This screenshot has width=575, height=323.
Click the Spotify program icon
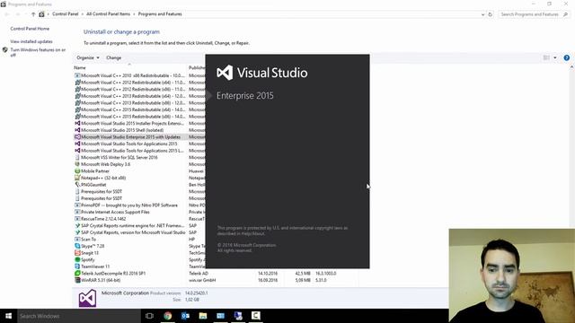pyautogui.click(x=77, y=259)
